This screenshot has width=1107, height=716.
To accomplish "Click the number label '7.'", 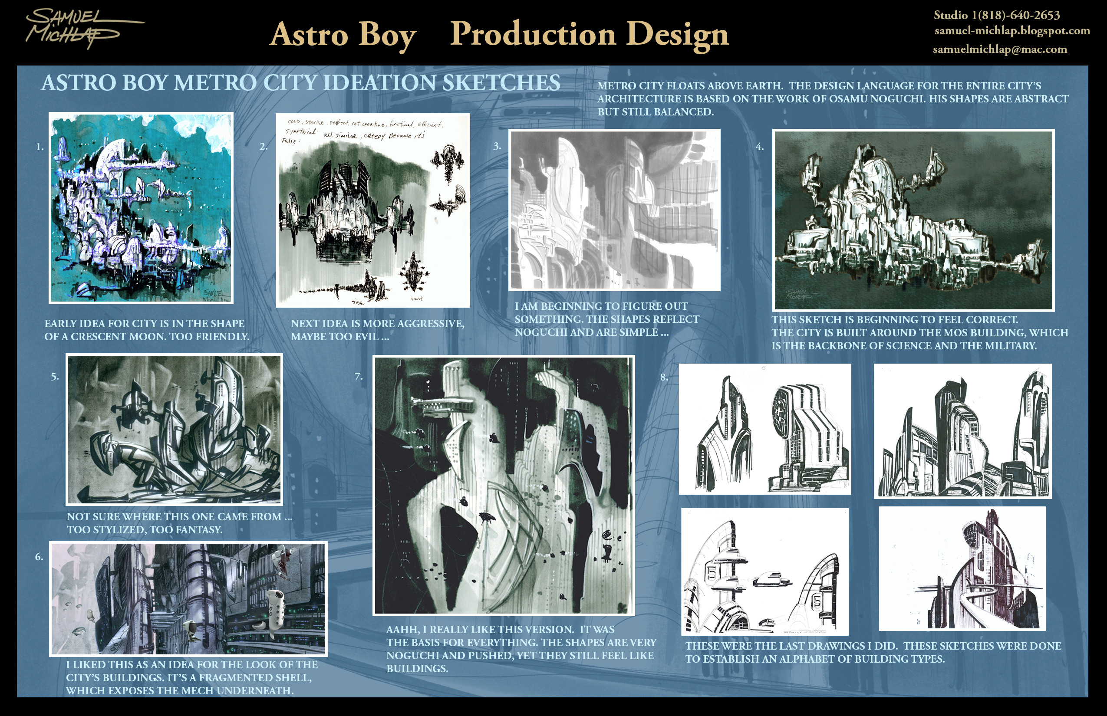I will [359, 377].
